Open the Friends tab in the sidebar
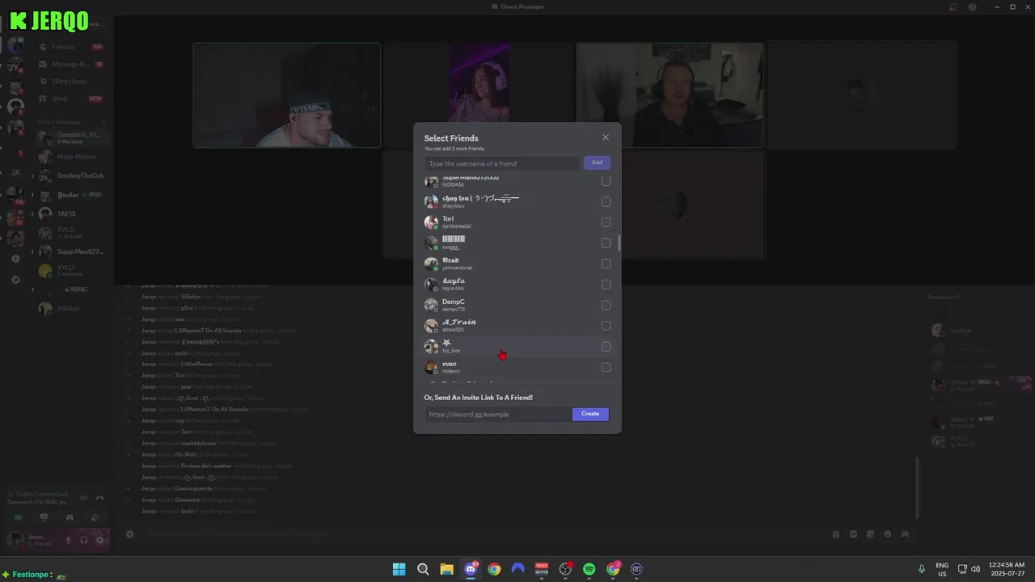 point(71,47)
